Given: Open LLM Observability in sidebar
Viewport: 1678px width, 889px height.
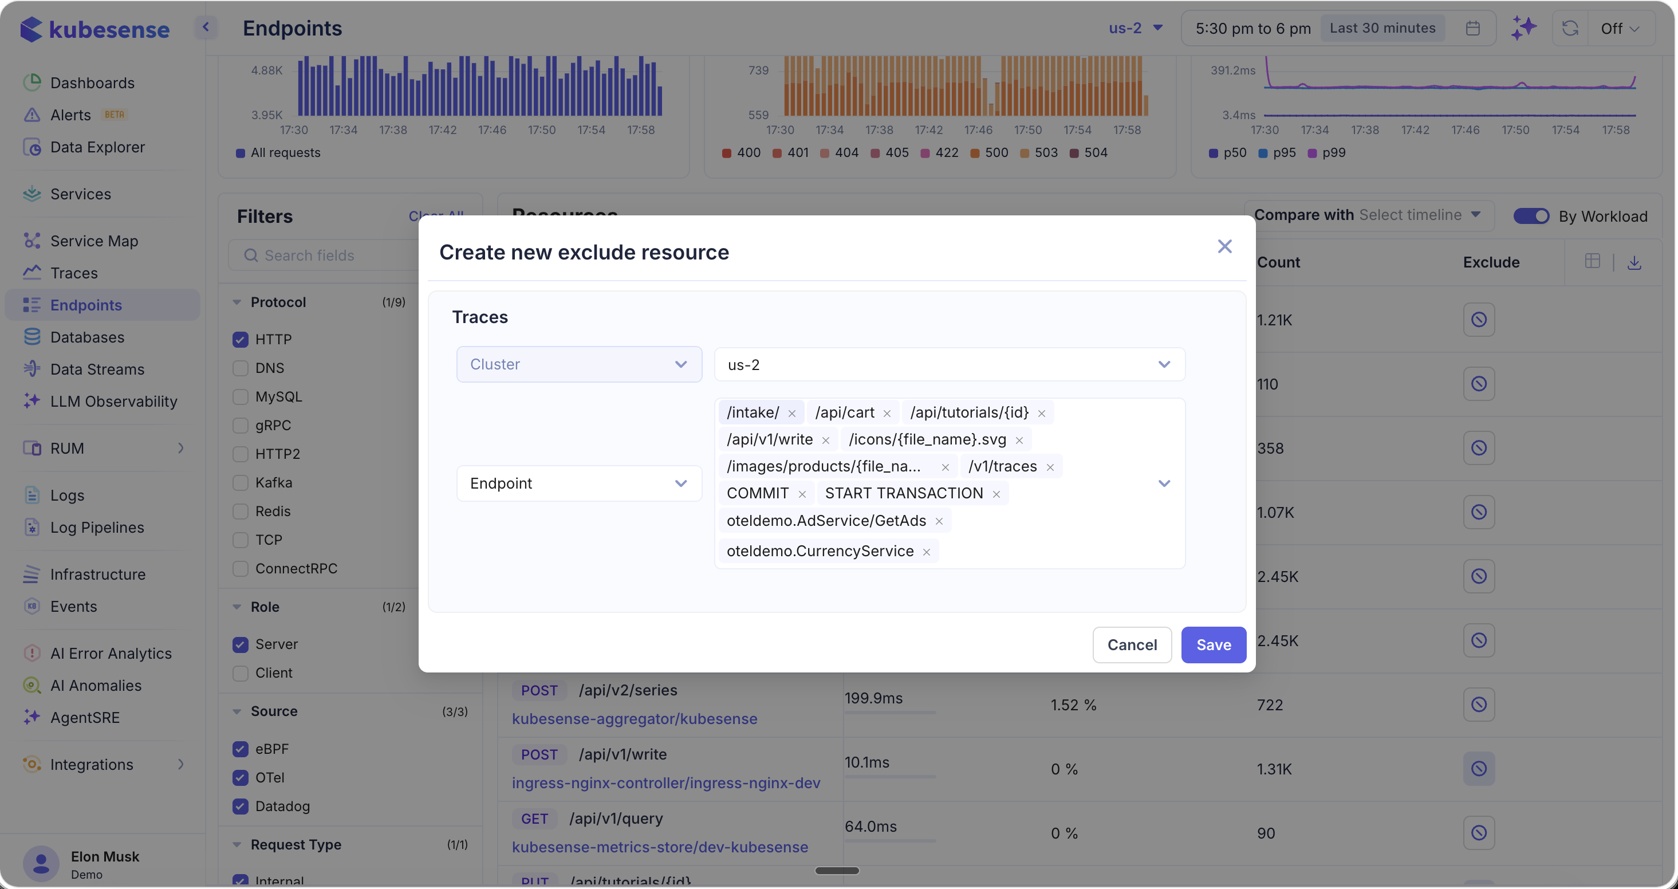Looking at the screenshot, I should point(114,402).
